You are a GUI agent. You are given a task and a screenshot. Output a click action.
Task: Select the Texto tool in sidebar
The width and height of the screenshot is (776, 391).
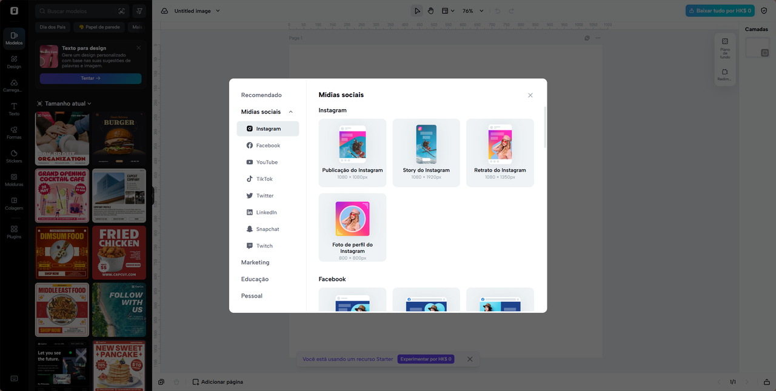click(x=14, y=109)
